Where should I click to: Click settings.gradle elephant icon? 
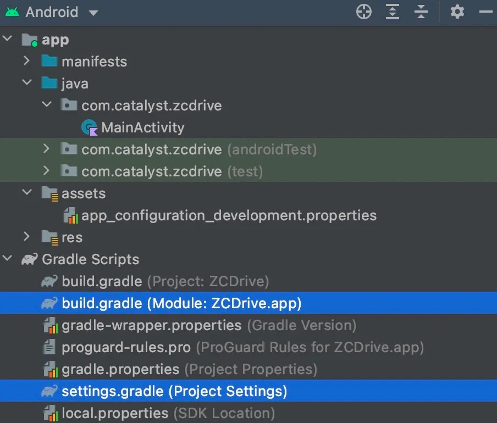pyautogui.click(x=49, y=391)
